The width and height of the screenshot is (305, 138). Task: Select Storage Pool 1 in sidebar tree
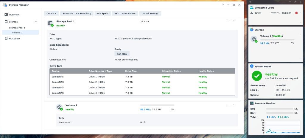[x=17, y=28]
